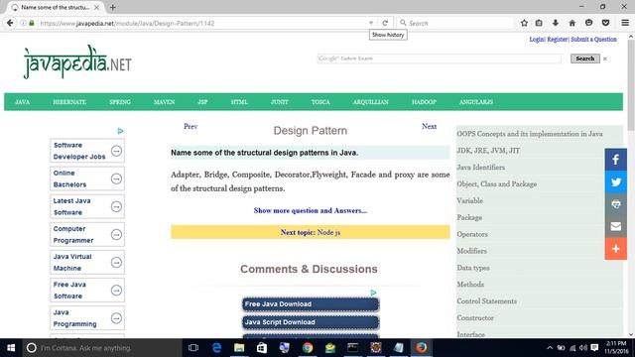Show hidden system tray icons
Image resolution: width=635 pixels, height=357 pixels.
pos(550,348)
